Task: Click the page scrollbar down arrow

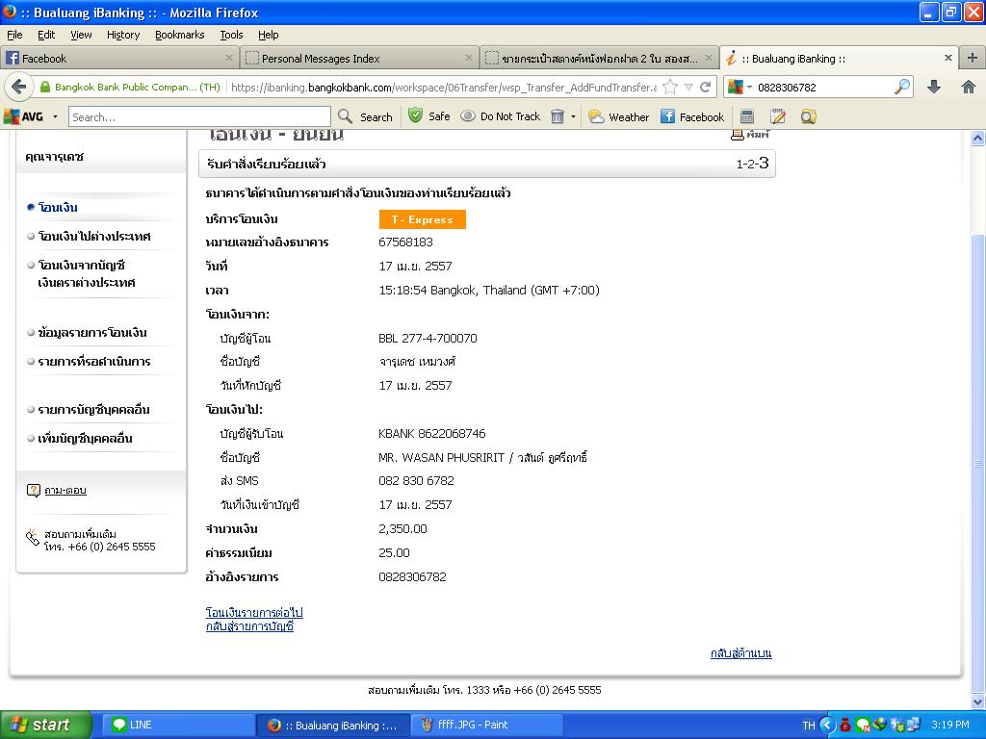Action: point(978,701)
